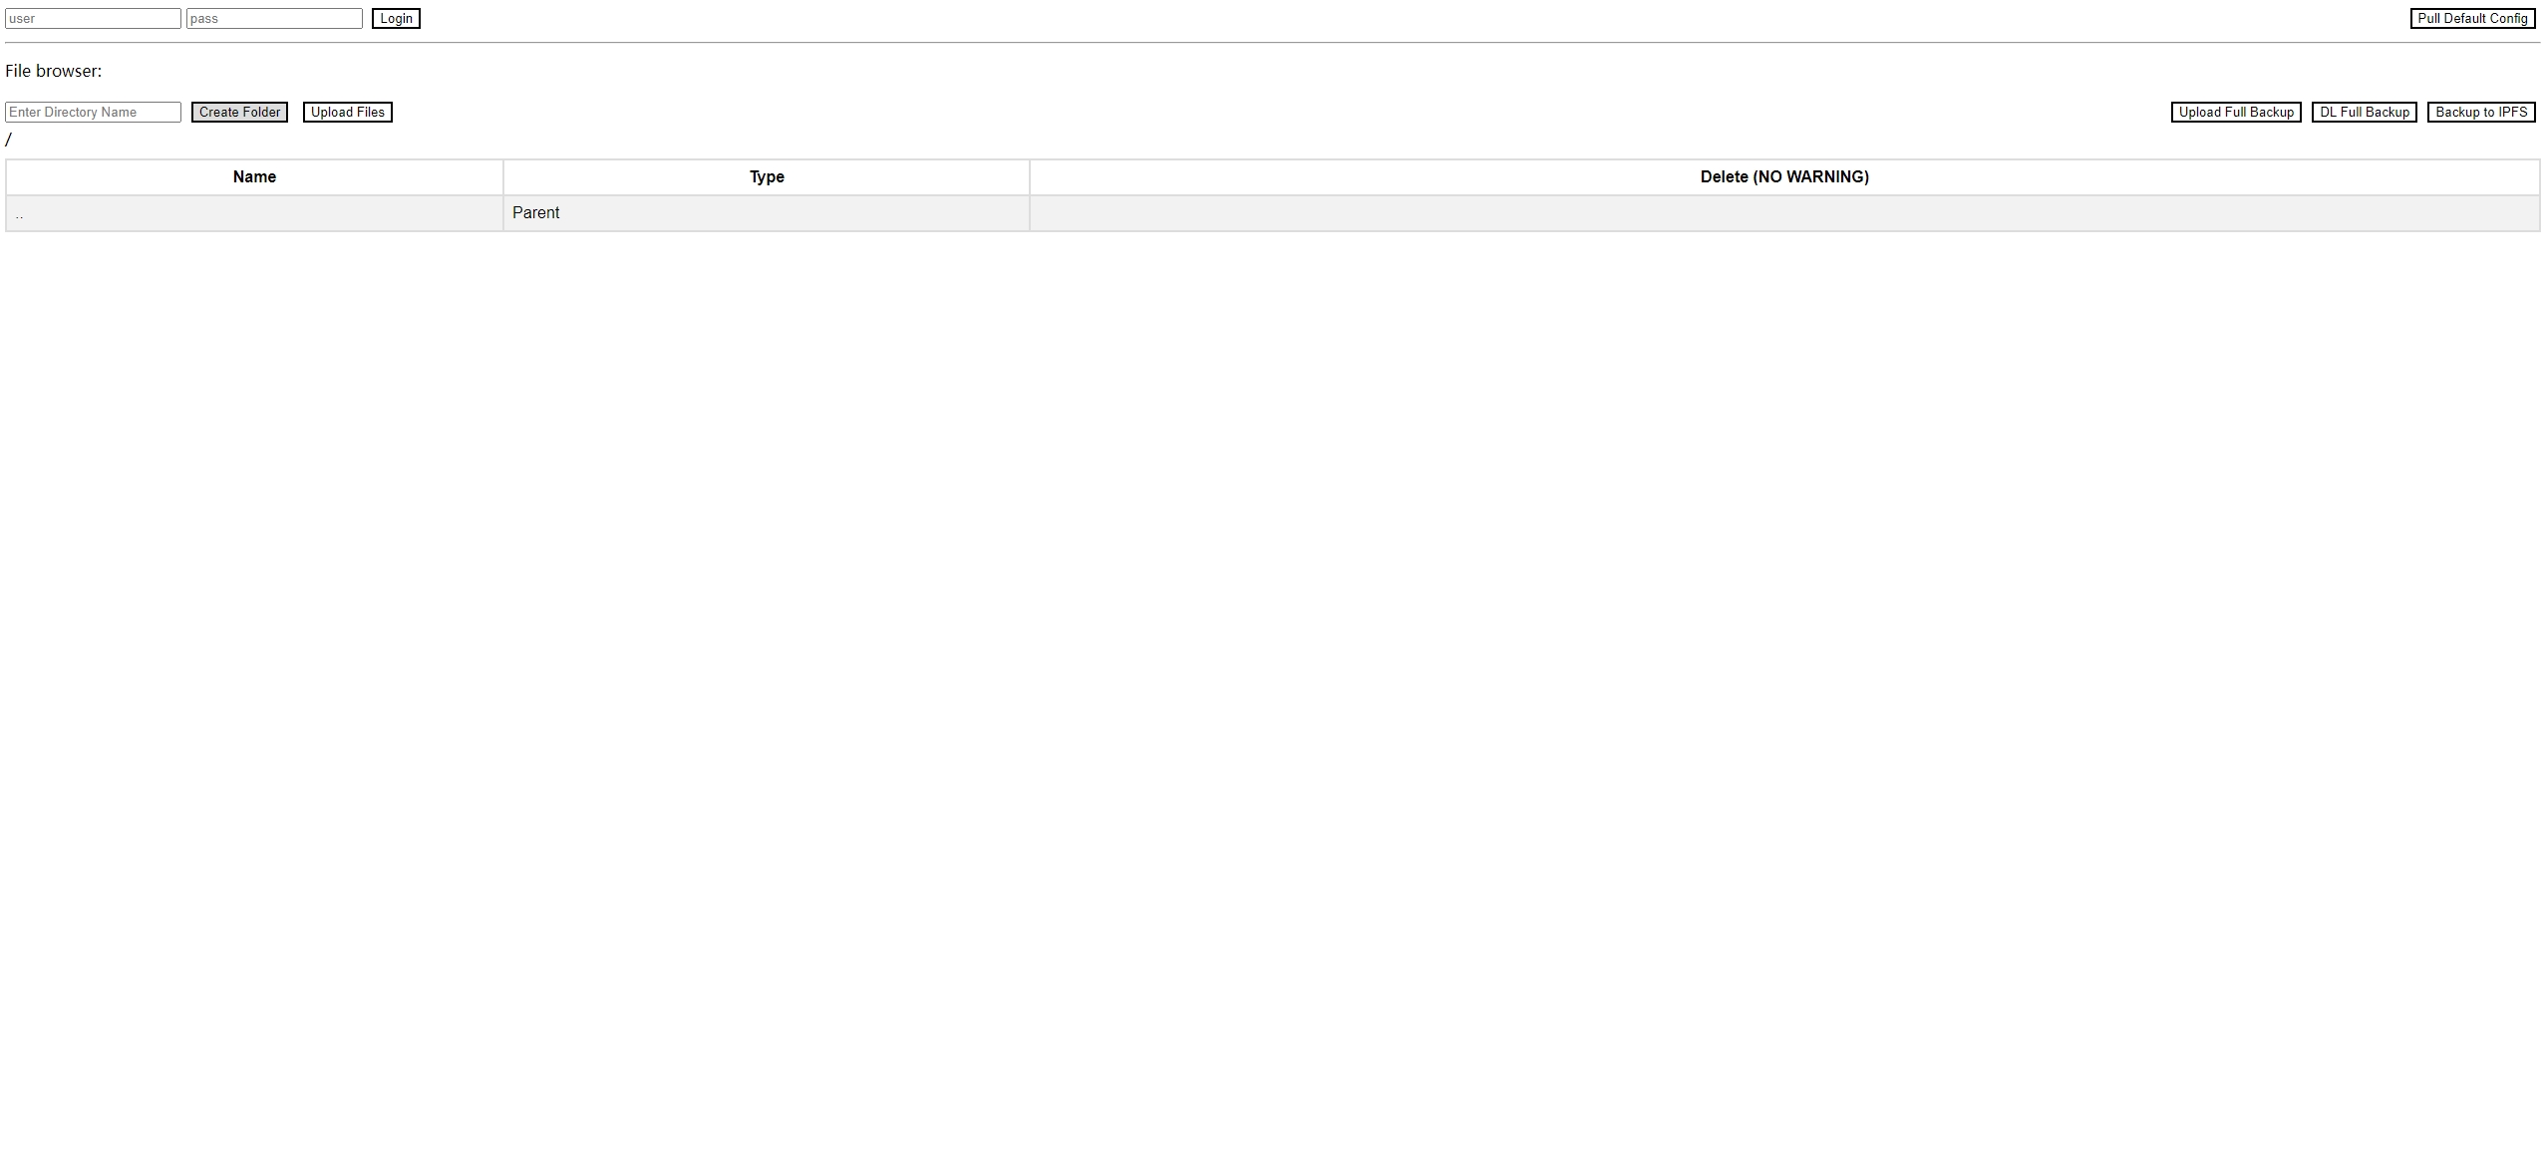This screenshot has width=2548, height=1164.
Task: Click Upload Full Backup
Action: click(x=2236, y=112)
